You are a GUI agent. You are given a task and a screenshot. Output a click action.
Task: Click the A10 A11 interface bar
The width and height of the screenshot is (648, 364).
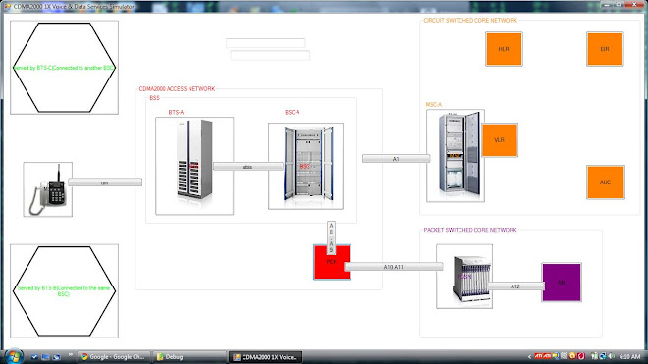394,267
